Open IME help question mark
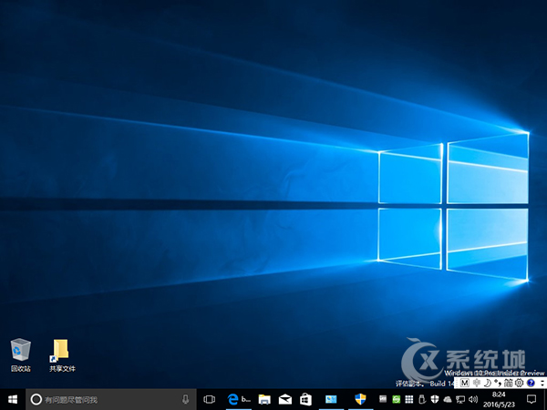The image size is (547, 410). point(531,383)
